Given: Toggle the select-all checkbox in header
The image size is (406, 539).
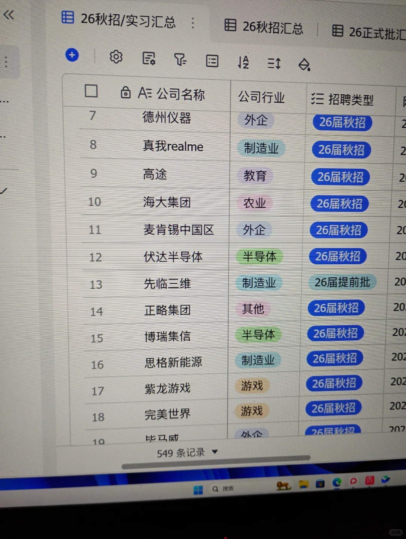Looking at the screenshot, I should click(x=91, y=91).
